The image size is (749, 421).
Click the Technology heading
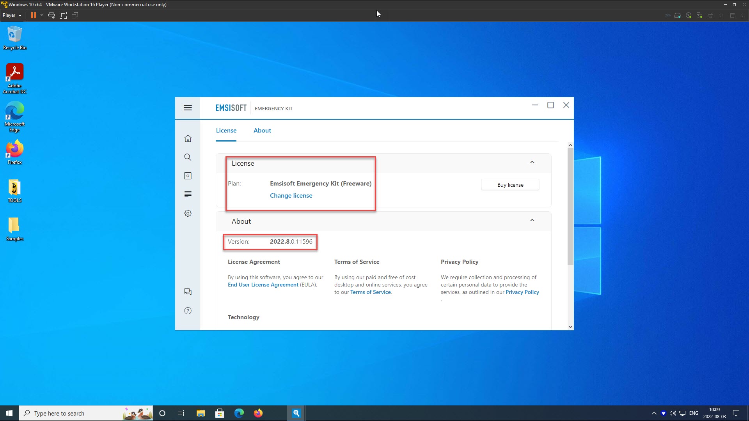pos(243,317)
